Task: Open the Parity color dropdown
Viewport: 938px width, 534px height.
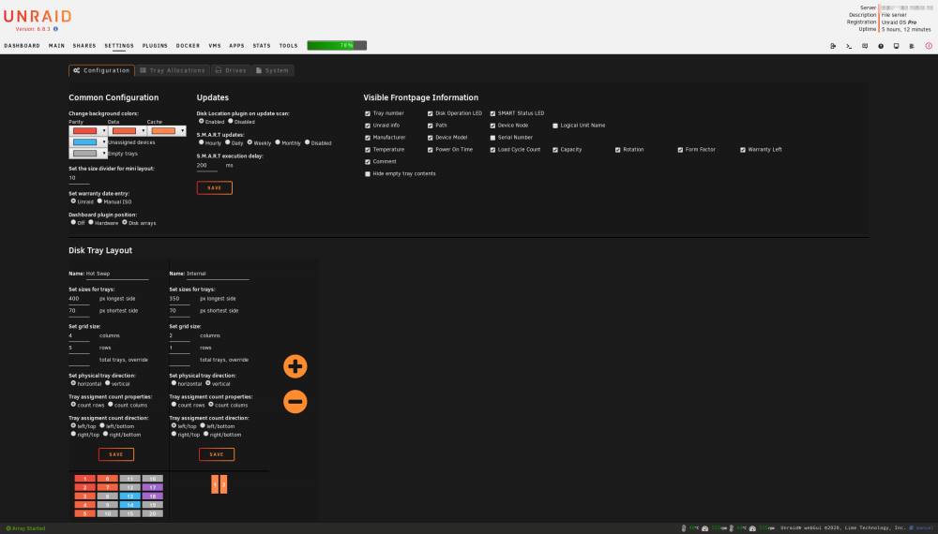Action: (x=88, y=131)
